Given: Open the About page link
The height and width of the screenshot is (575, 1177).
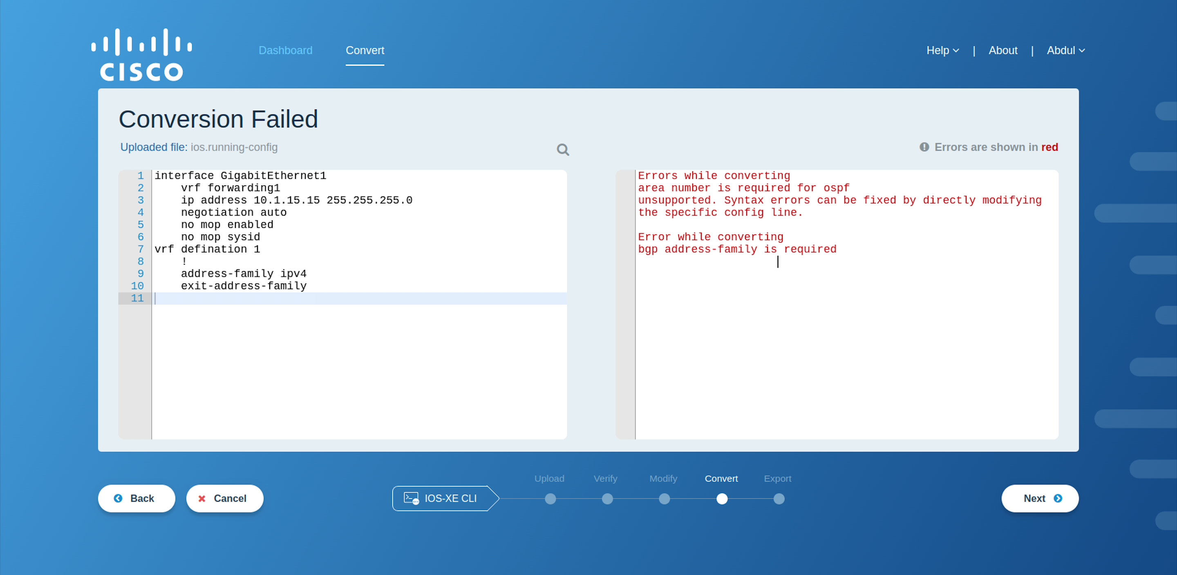Looking at the screenshot, I should coord(1003,51).
